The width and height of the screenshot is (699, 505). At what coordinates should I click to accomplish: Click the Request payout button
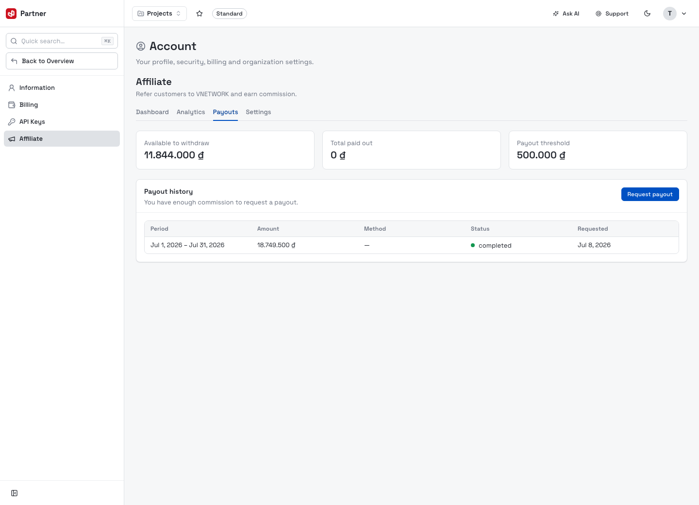coord(650,194)
